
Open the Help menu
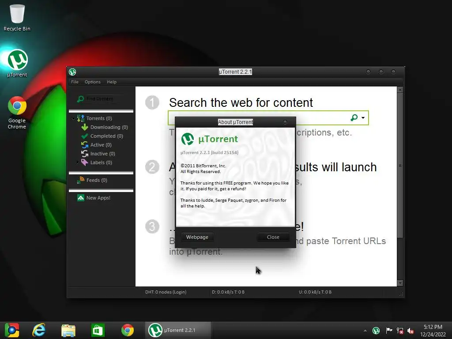pyautogui.click(x=112, y=82)
